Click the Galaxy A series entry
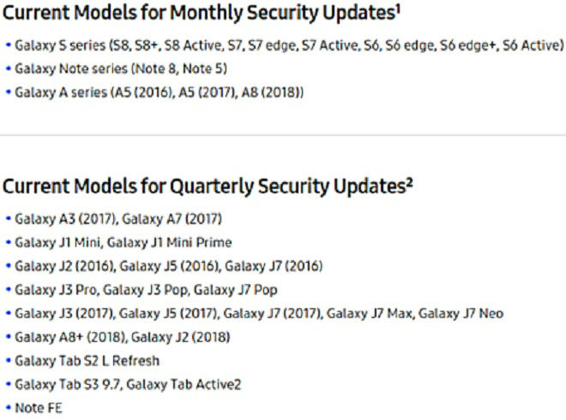This screenshot has height=420, width=566. tap(160, 91)
